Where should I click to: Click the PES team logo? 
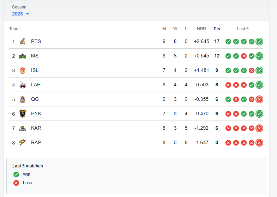(x=23, y=41)
